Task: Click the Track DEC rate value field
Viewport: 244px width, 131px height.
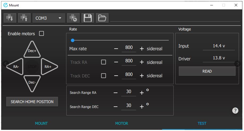Action: 129,75
